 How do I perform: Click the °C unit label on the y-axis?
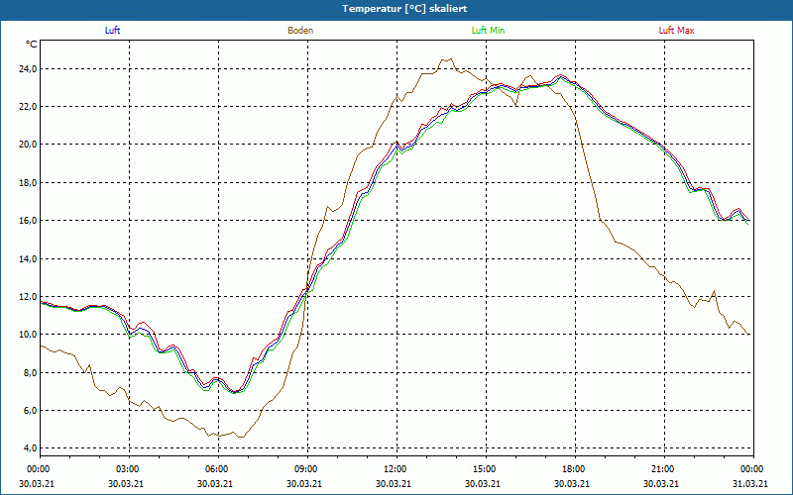(x=32, y=45)
